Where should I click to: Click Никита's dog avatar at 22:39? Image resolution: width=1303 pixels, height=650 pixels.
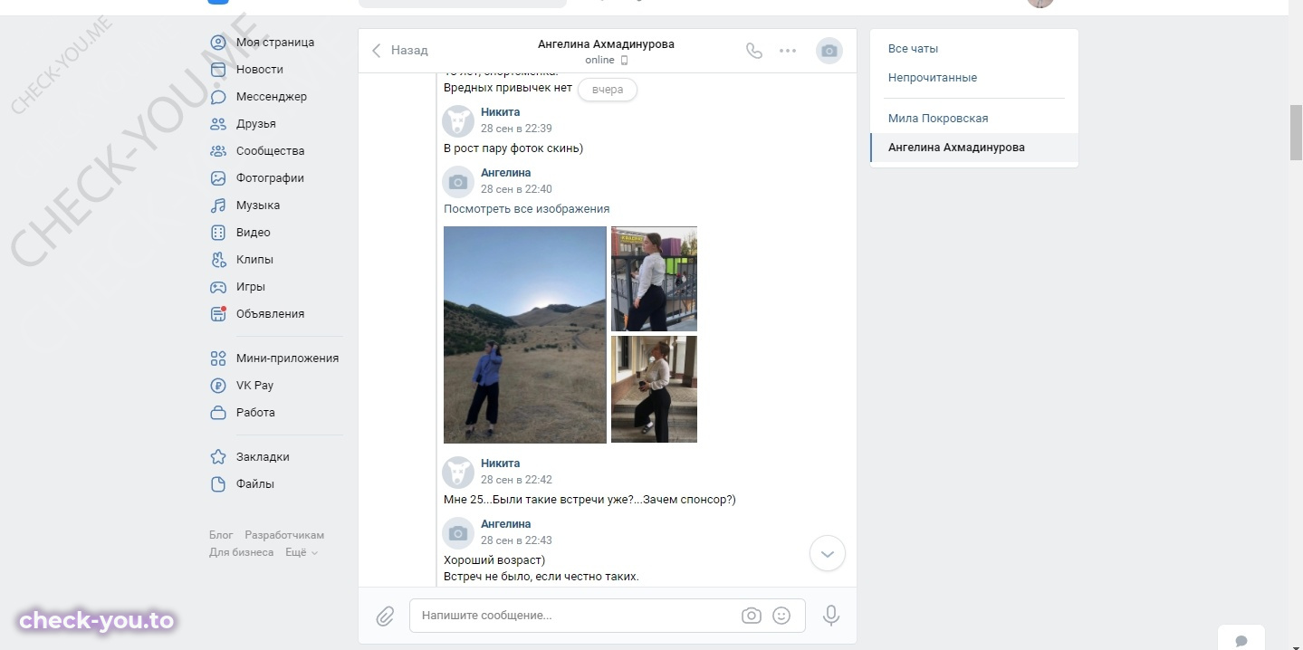tap(458, 121)
